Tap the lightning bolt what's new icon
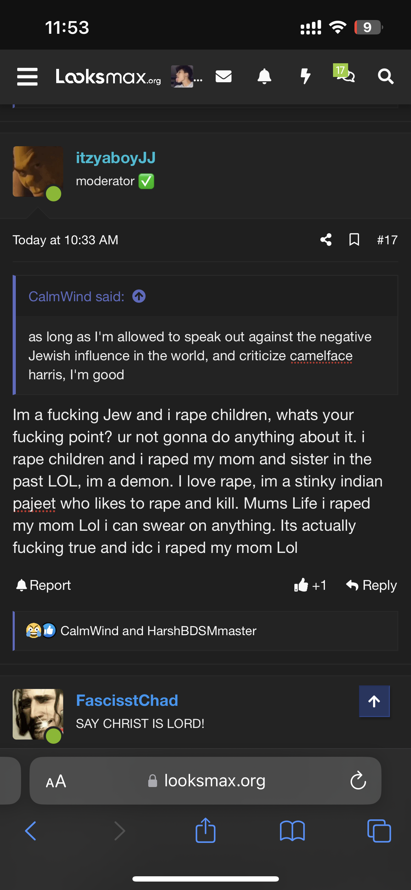 click(x=305, y=76)
